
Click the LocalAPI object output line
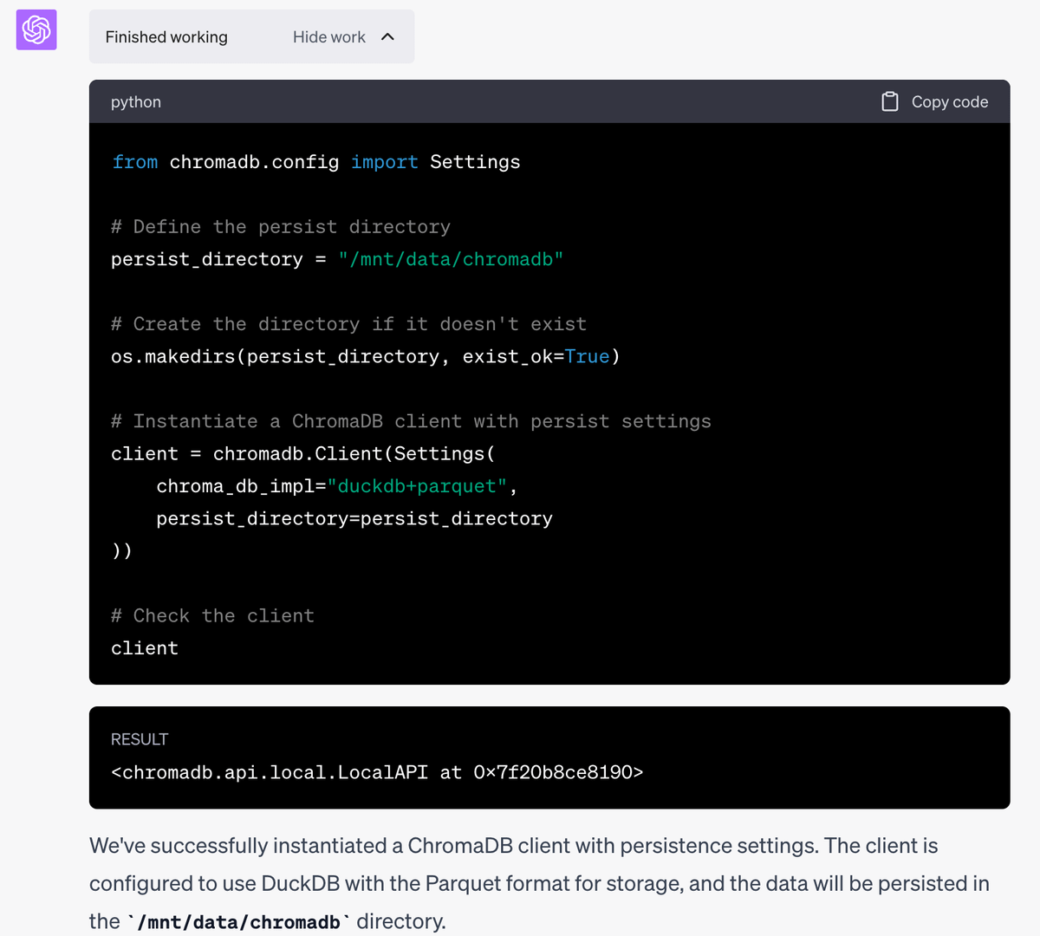(x=377, y=772)
